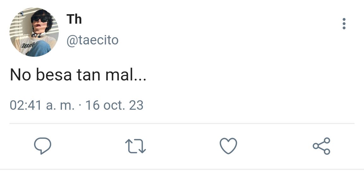Click the word mal... in the tweet
Viewport: 364px width, 175px height.
click(x=126, y=75)
